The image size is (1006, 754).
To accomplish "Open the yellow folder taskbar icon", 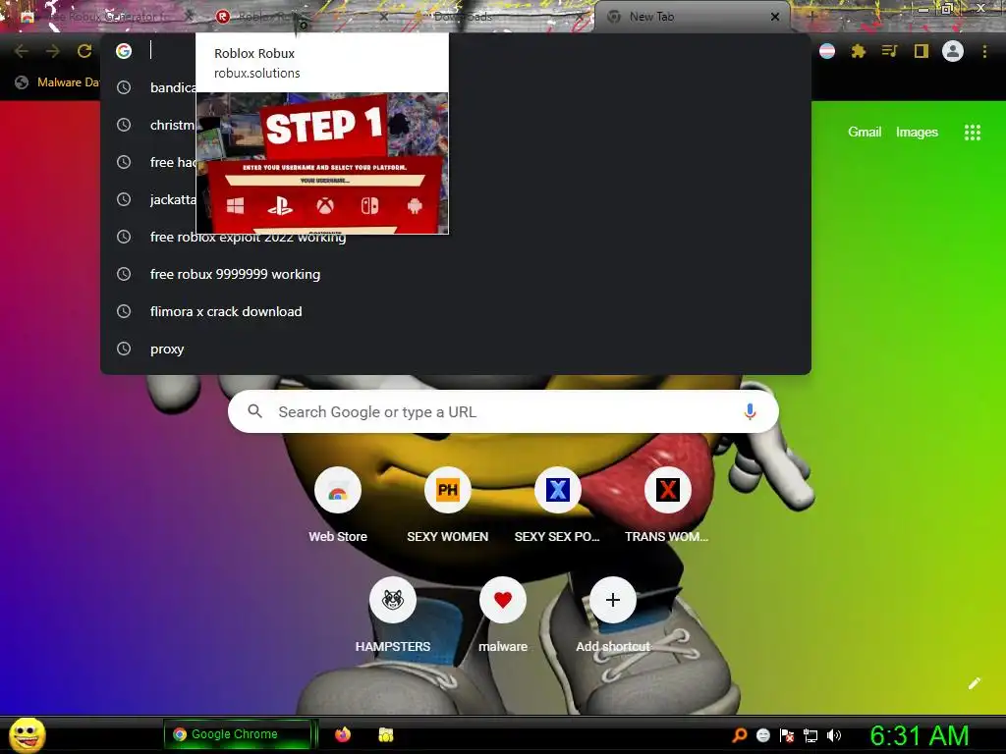I will click(x=385, y=734).
